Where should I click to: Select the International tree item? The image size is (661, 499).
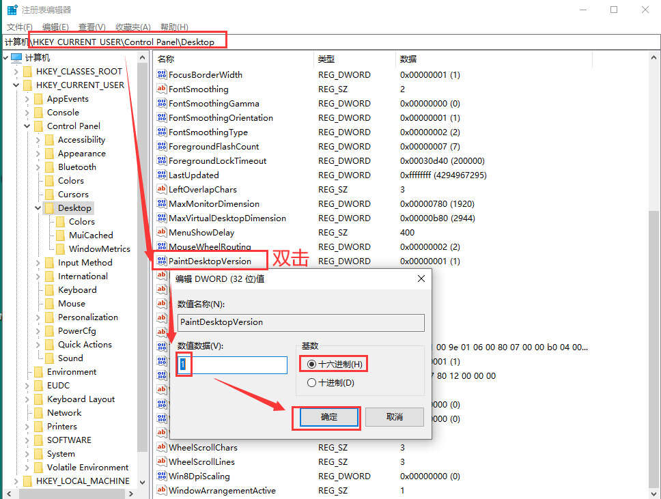[x=83, y=276]
